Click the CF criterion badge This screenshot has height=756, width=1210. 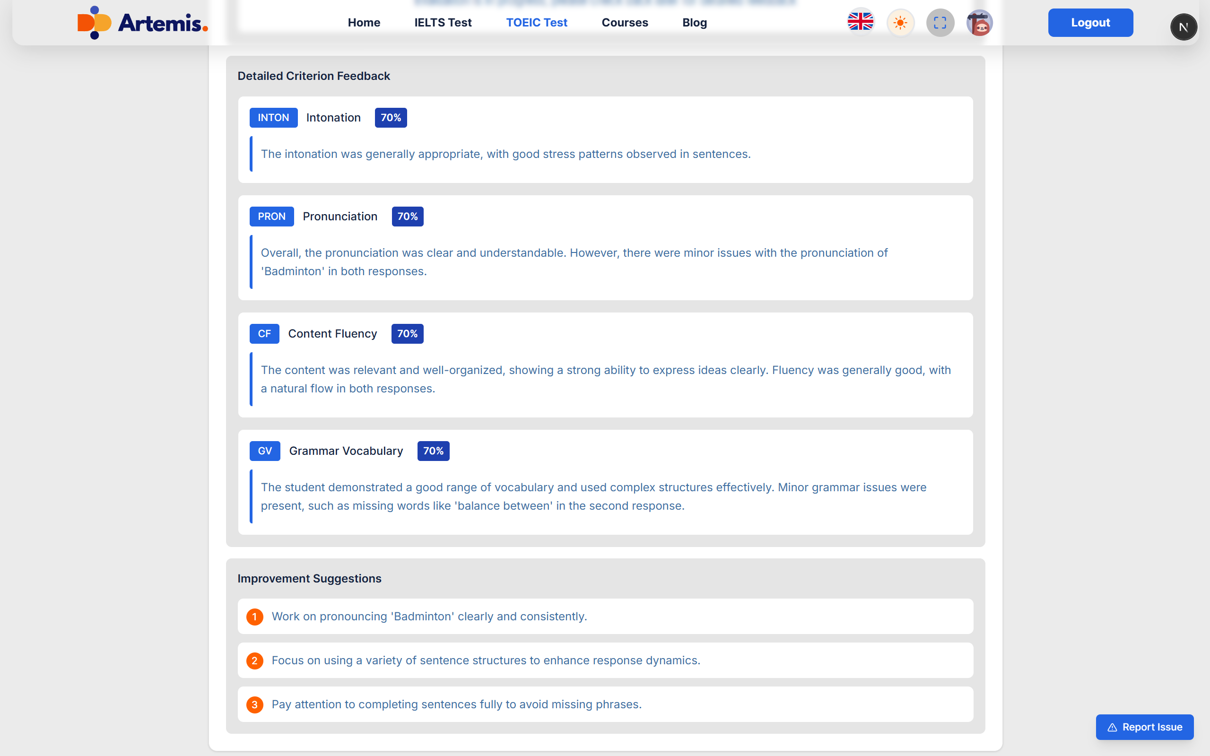[x=264, y=333]
